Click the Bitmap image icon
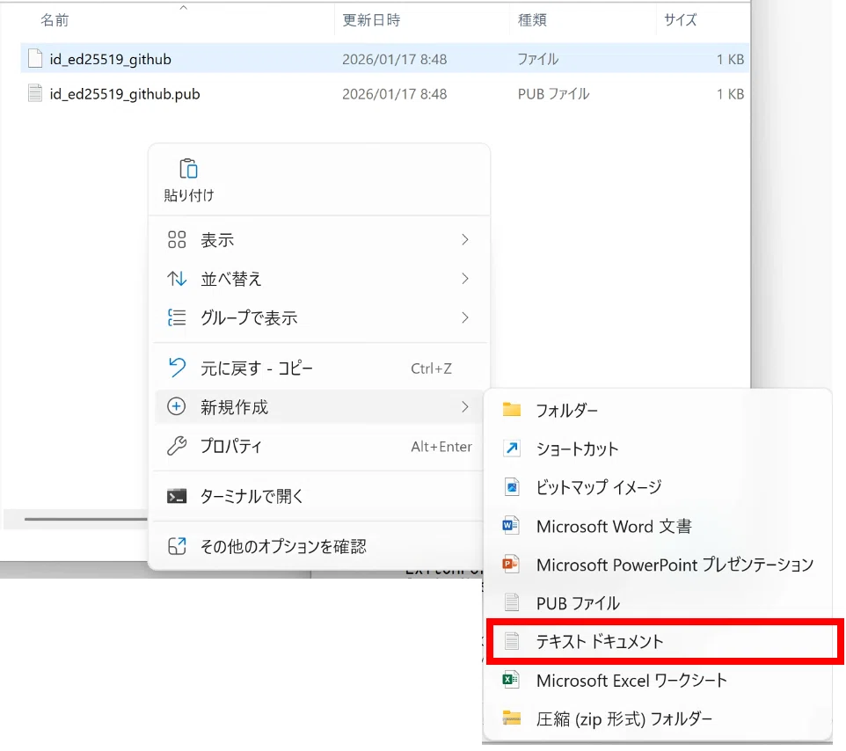846x751 pixels. click(x=512, y=487)
